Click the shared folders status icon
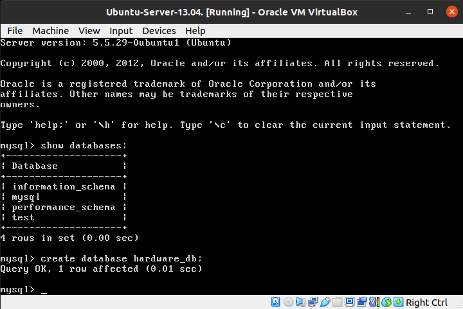The width and height of the screenshot is (463, 309). pyautogui.click(x=337, y=302)
